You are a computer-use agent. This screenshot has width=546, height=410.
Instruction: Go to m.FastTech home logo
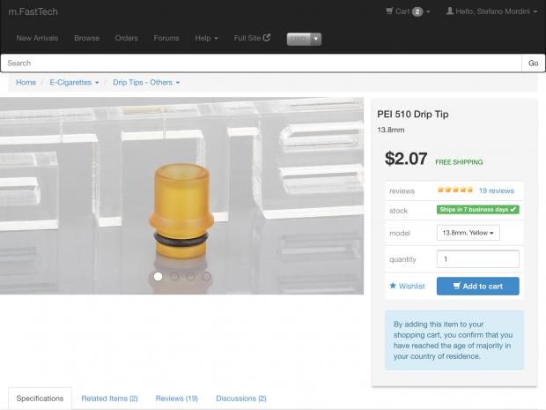(x=33, y=11)
